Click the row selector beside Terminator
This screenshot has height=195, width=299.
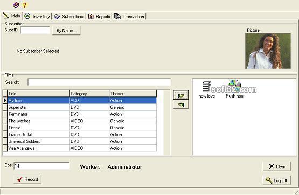[x=5, y=114]
